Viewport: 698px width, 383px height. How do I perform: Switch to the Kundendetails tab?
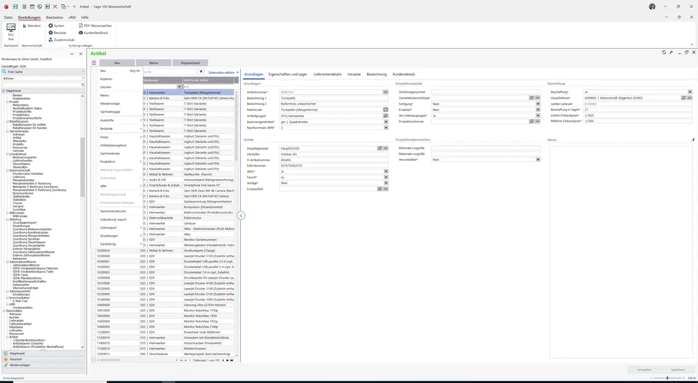tap(404, 74)
